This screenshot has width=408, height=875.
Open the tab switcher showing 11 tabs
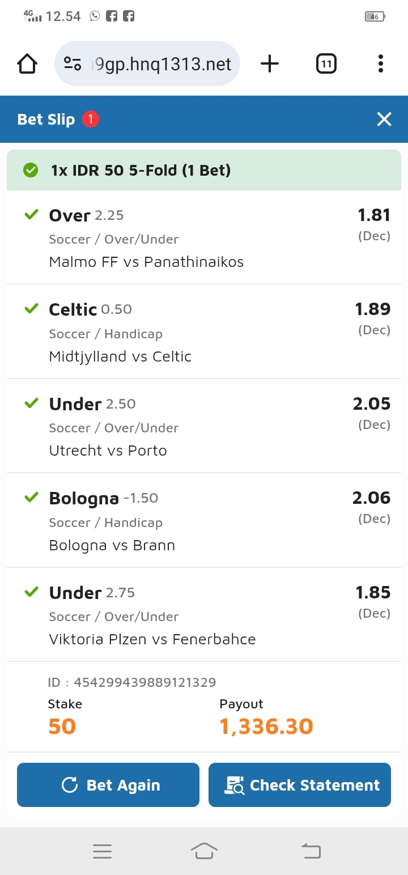pyautogui.click(x=326, y=64)
